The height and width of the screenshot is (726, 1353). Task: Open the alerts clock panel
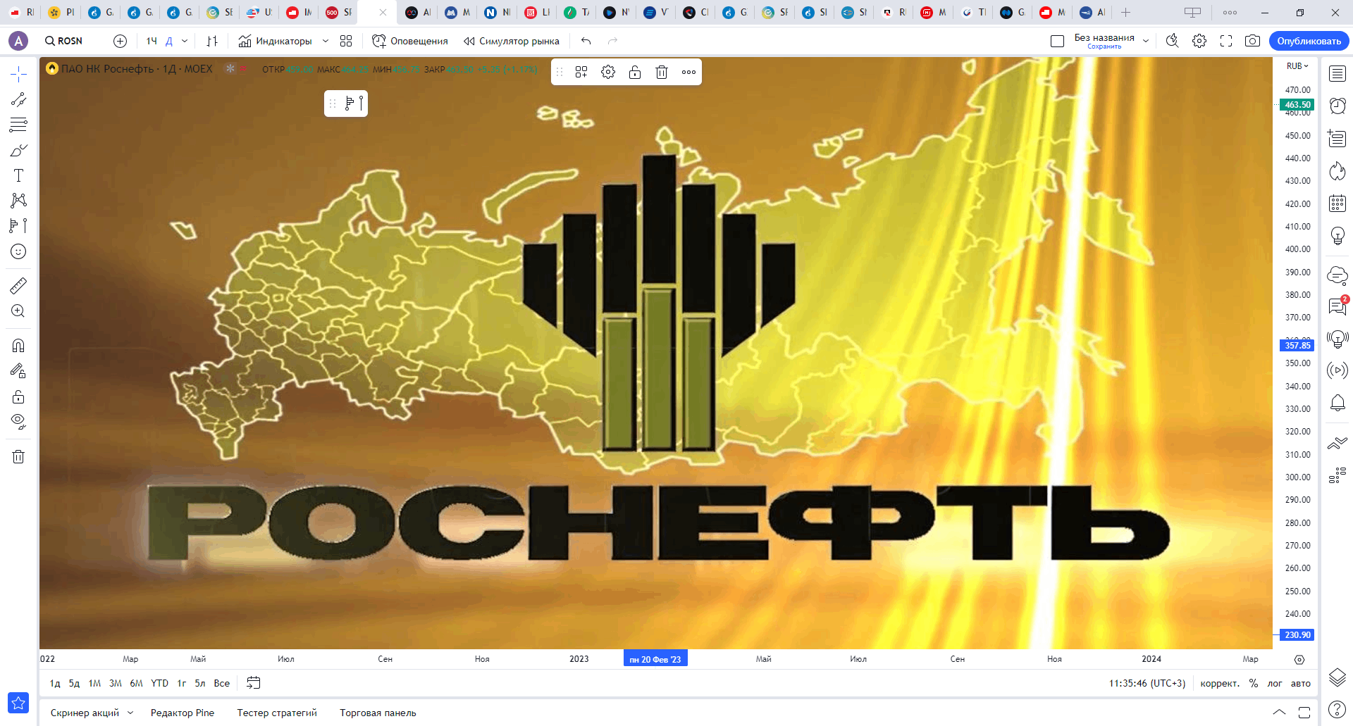1337,106
